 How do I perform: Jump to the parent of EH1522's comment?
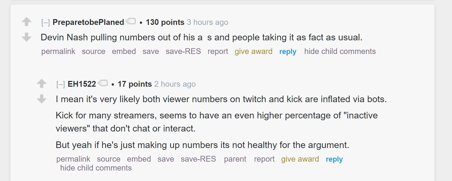tap(235, 159)
